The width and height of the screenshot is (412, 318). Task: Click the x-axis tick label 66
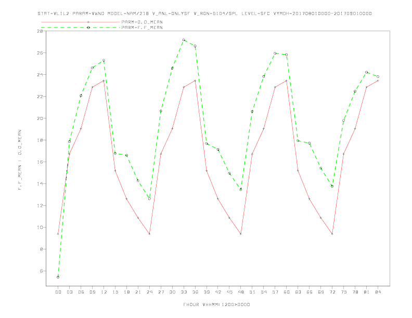[310, 292]
